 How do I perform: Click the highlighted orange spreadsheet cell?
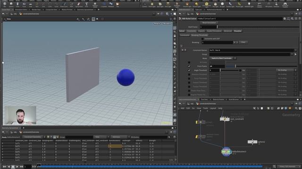[115, 146]
